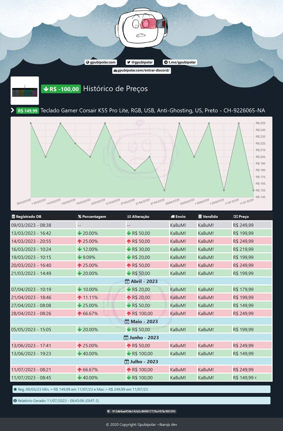283x431 pixels.
Task: Click the R$ 219,99 price cell
Action: coord(252,249)
